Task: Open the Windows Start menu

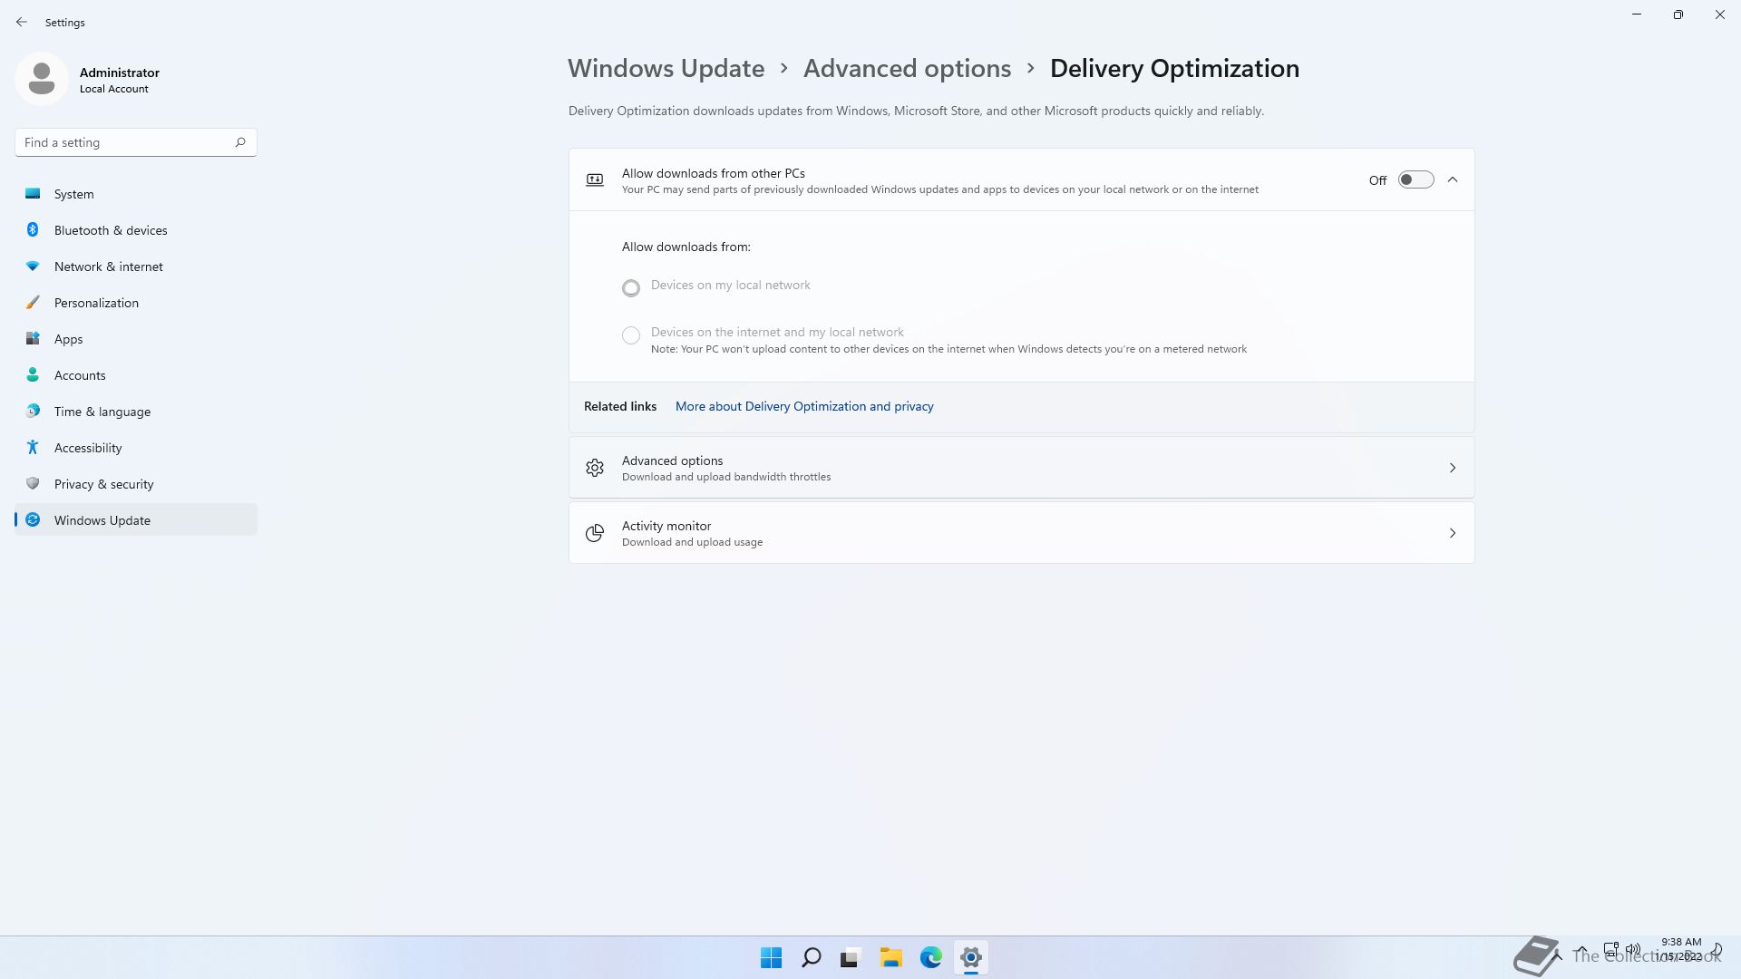Action: (x=772, y=957)
